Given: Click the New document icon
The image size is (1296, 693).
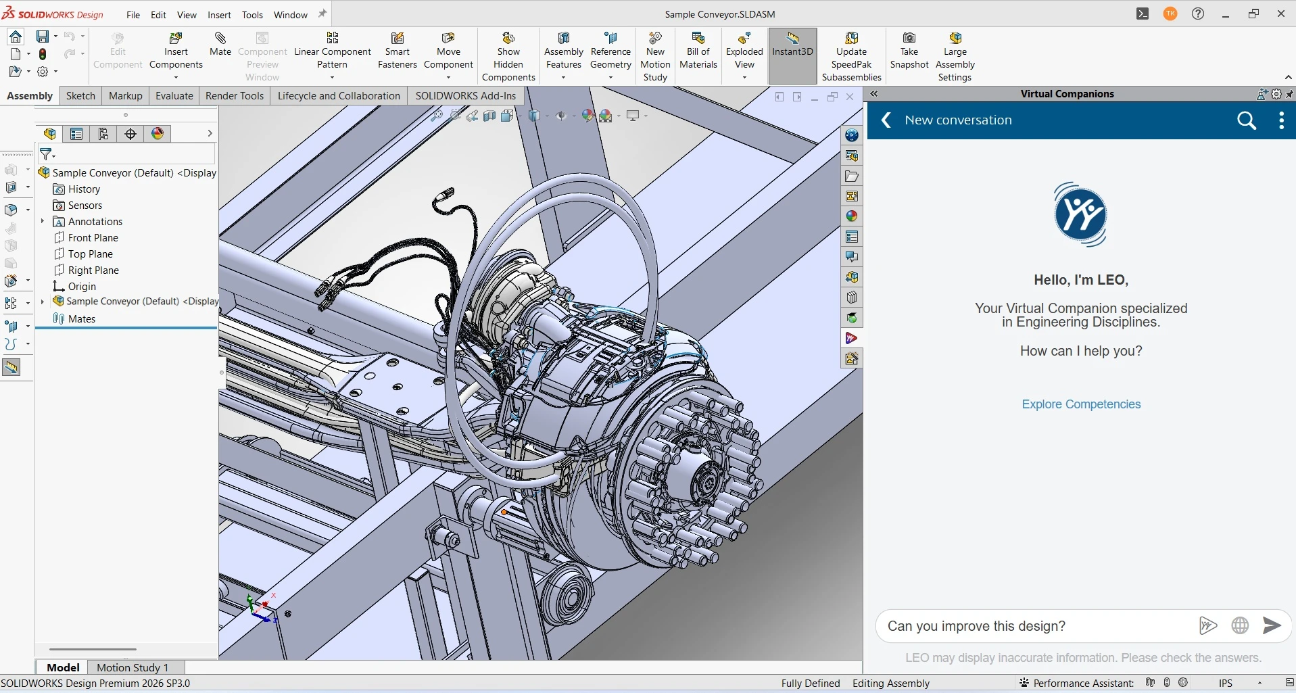Looking at the screenshot, I should [x=16, y=54].
